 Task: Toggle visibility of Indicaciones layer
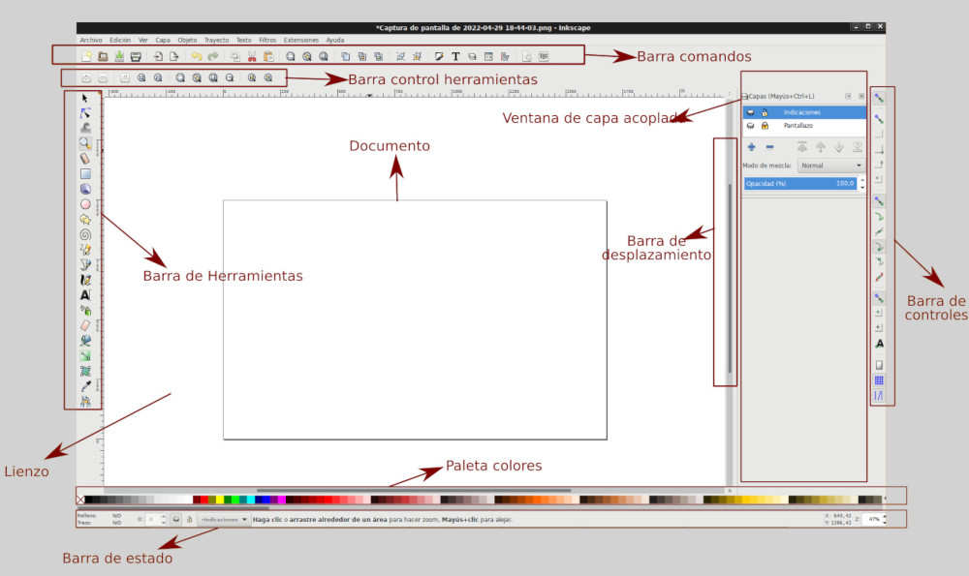click(x=750, y=112)
